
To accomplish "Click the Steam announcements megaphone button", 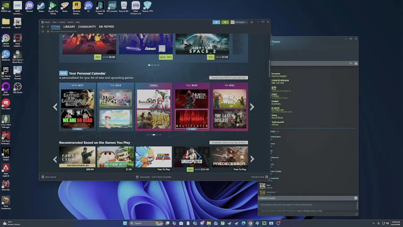I will point(216,22).
